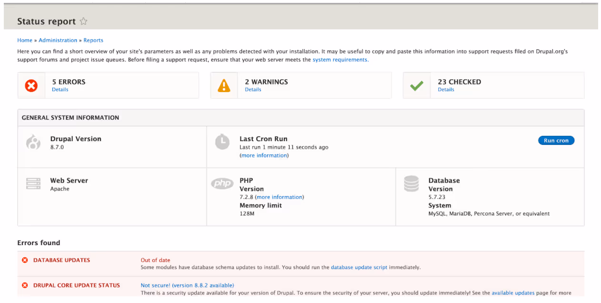This screenshot has height=303, width=601.
Task: Click the Errors found heading
Action: coord(39,243)
